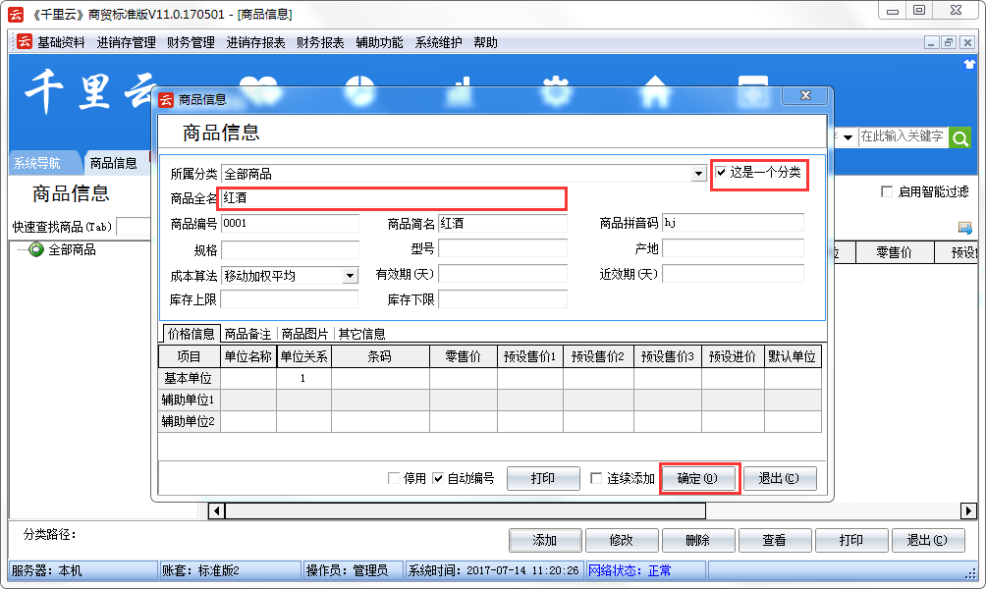Click the horizontal scrollbar's right arrow
This screenshot has width=986, height=589.
(968, 510)
